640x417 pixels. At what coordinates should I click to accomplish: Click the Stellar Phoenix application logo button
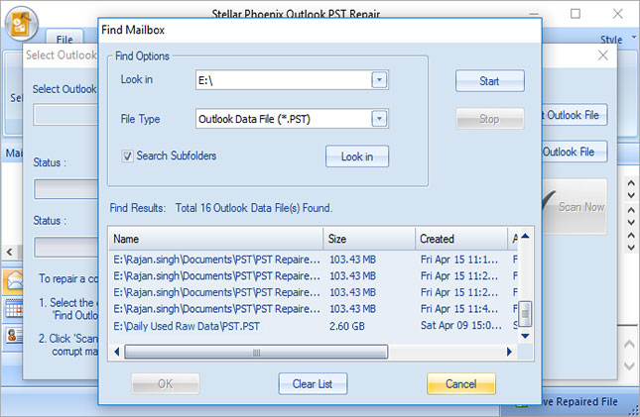tap(21, 22)
